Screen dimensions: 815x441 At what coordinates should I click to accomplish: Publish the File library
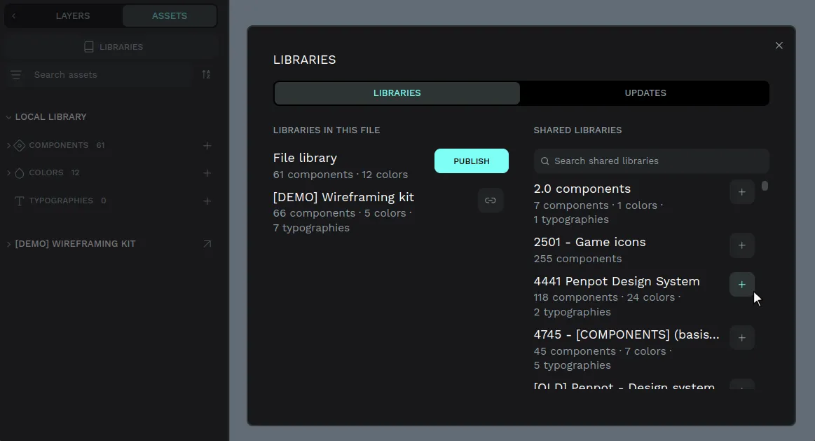pyautogui.click(x=471, y=161)
